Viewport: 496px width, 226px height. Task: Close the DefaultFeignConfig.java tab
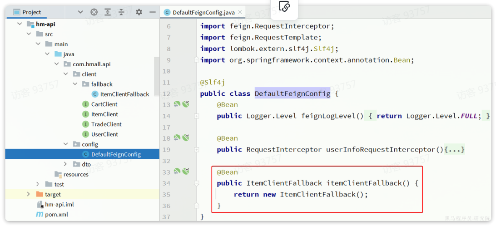tap(240, 12)
